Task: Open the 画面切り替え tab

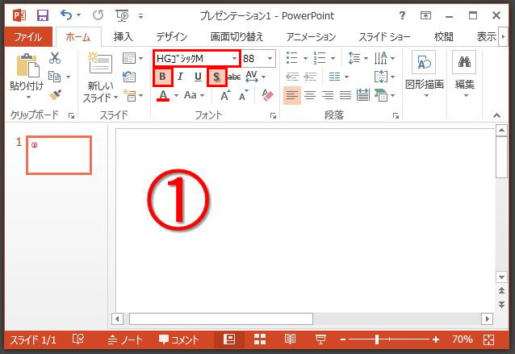Action: [237, 37]
